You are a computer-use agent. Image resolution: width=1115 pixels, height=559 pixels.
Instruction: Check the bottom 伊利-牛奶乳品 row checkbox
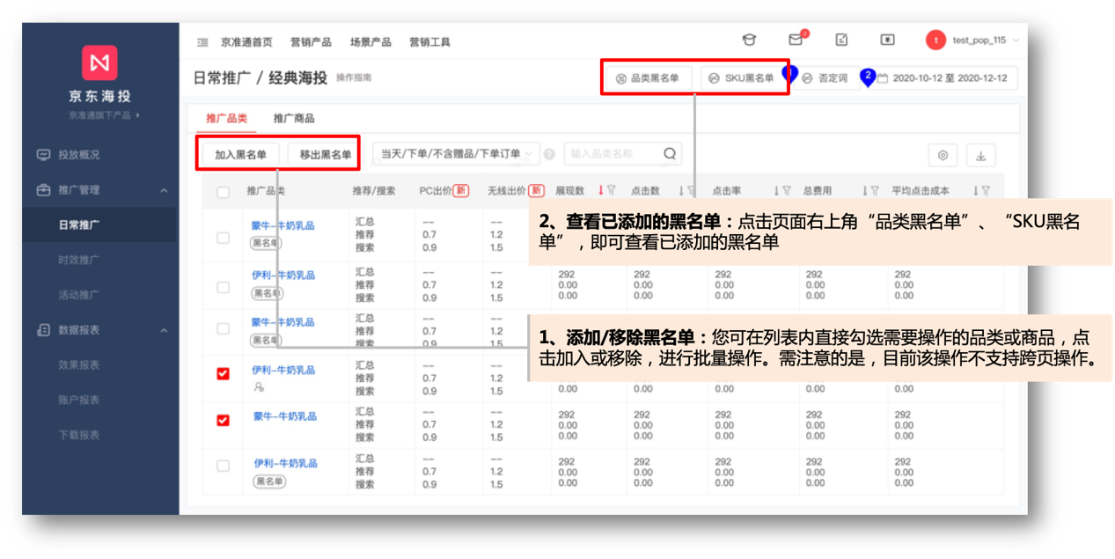[x=224, y=466]
